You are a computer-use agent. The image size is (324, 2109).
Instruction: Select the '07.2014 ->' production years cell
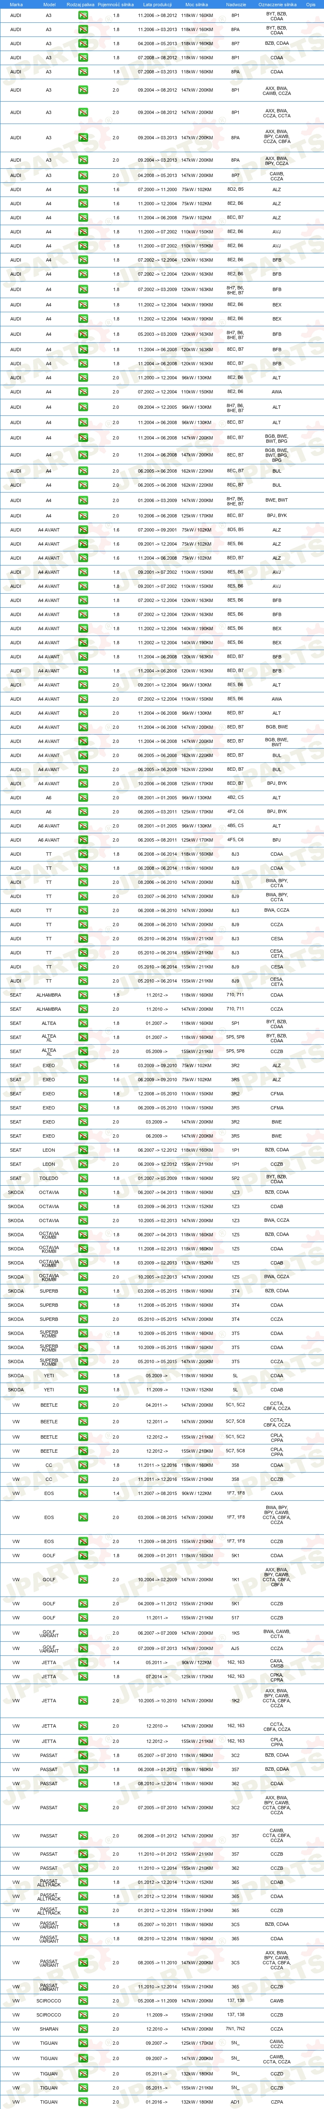pyautogui.click(x=157, y=1677)
